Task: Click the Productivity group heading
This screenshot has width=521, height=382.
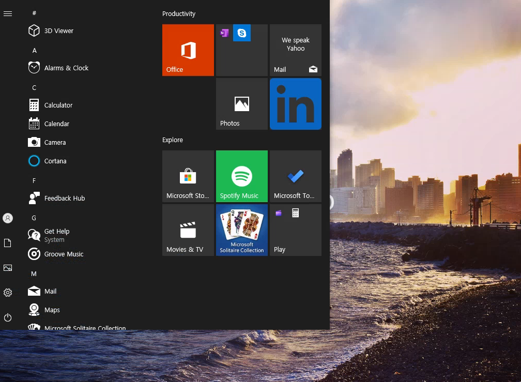Action: pyautogui.click(x=179, y=14)
